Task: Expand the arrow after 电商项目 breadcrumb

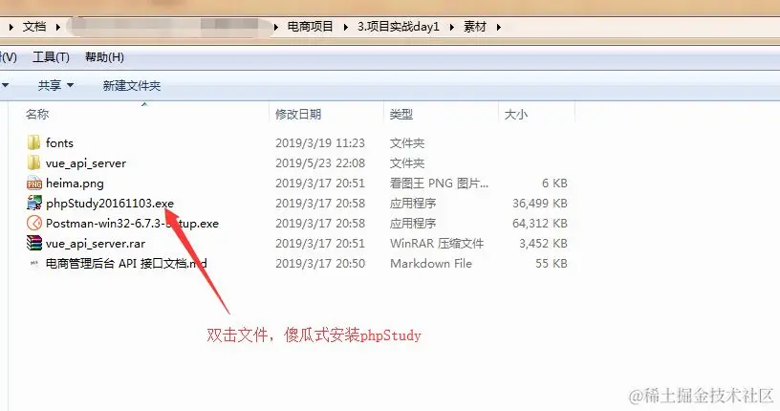Action: (345, 27)
